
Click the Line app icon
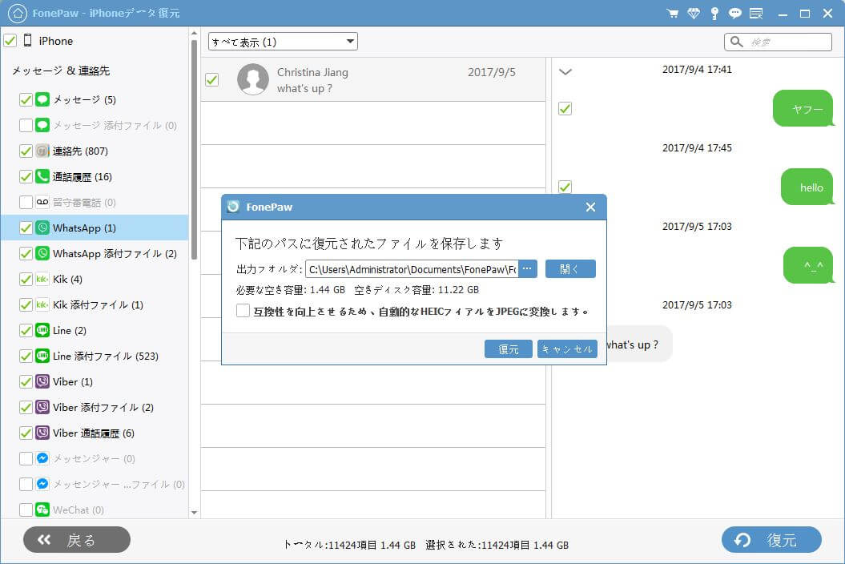click(42, 330)
